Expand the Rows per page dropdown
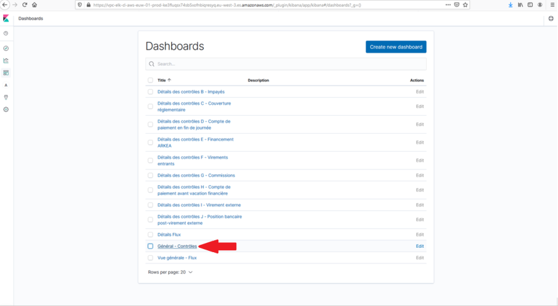558x306 pixels. point(170,272)
